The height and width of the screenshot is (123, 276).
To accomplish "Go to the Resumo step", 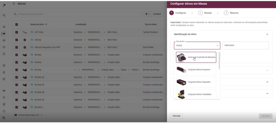I will click(x=231, y=13).
